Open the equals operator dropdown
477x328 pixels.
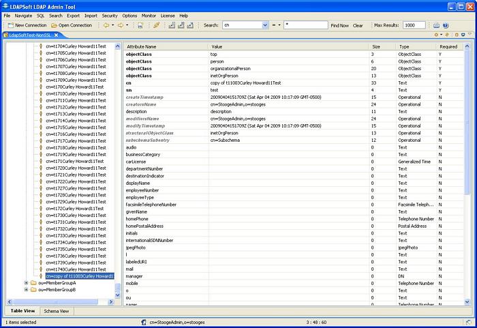(278, 25)
